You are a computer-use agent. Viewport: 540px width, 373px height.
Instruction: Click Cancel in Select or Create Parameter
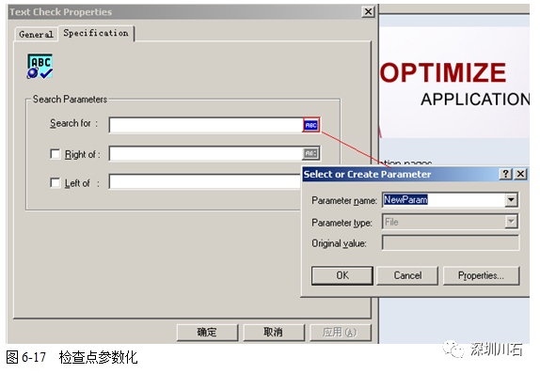(407, 275)
